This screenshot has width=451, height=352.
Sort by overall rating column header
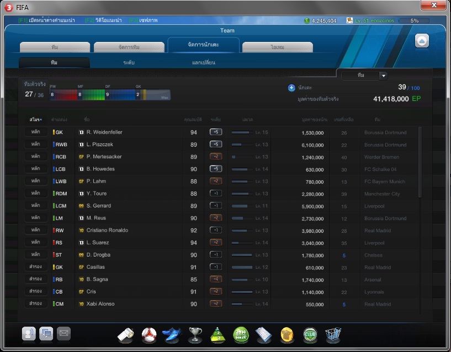tap(193, 119)
